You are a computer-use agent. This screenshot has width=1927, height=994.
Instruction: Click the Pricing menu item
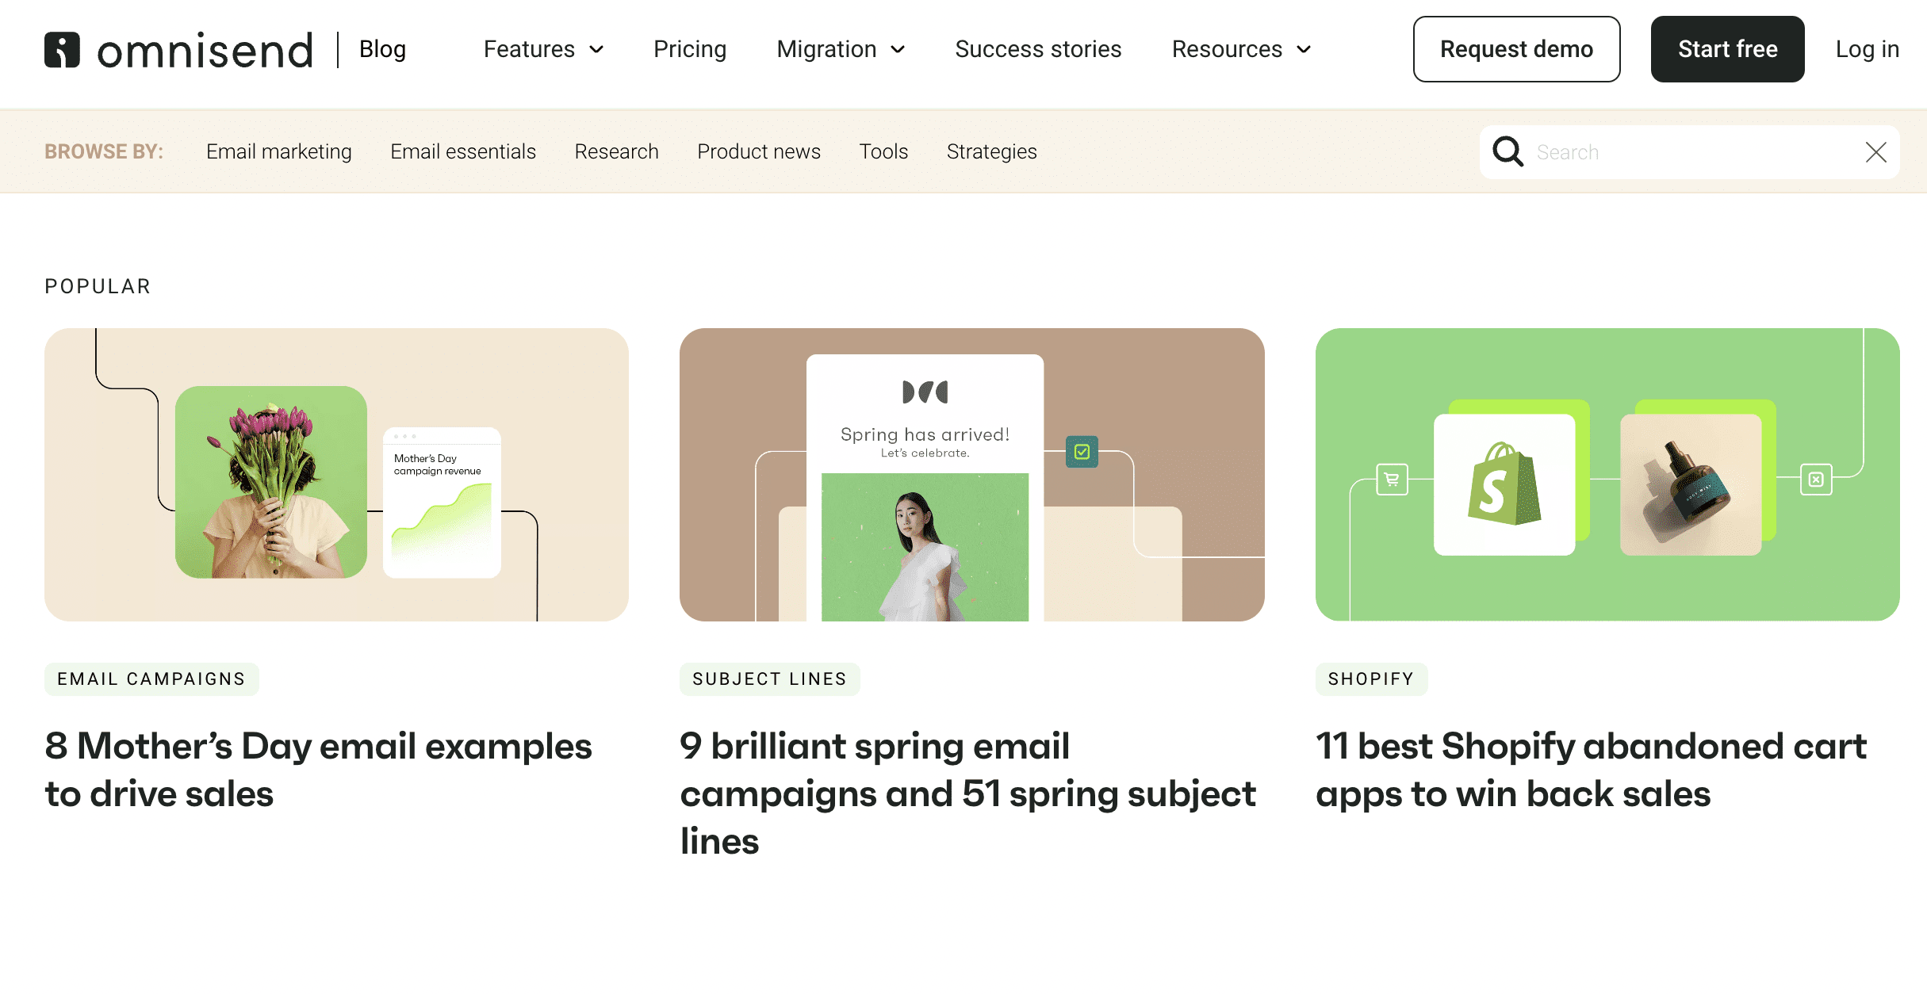pyautogui.click(x=688, y=49)
